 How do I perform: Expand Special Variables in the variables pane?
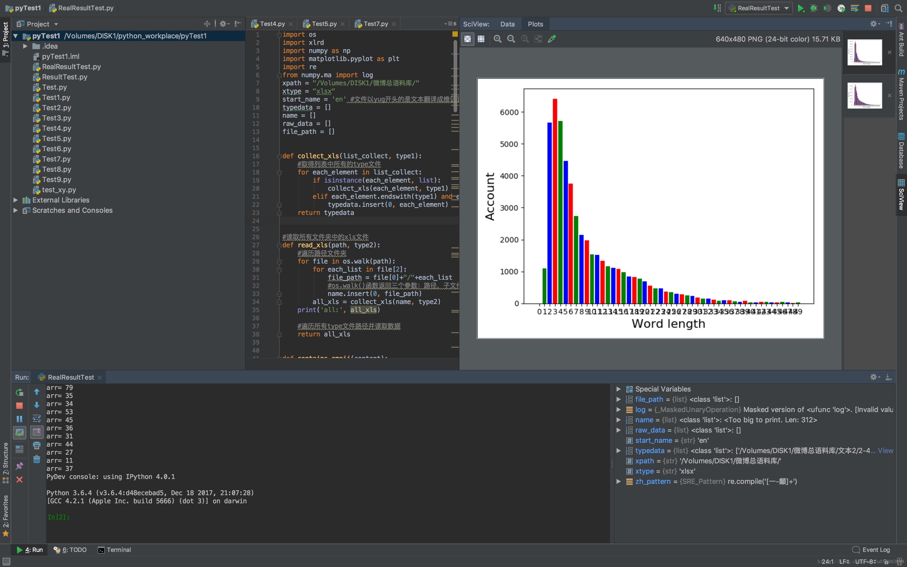pyautogui.click(x=618, y=389)
